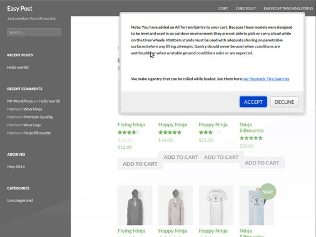Screen dimensions: 316x237
Task: Click the Easy Post site title
Action: tap(19, 9)
